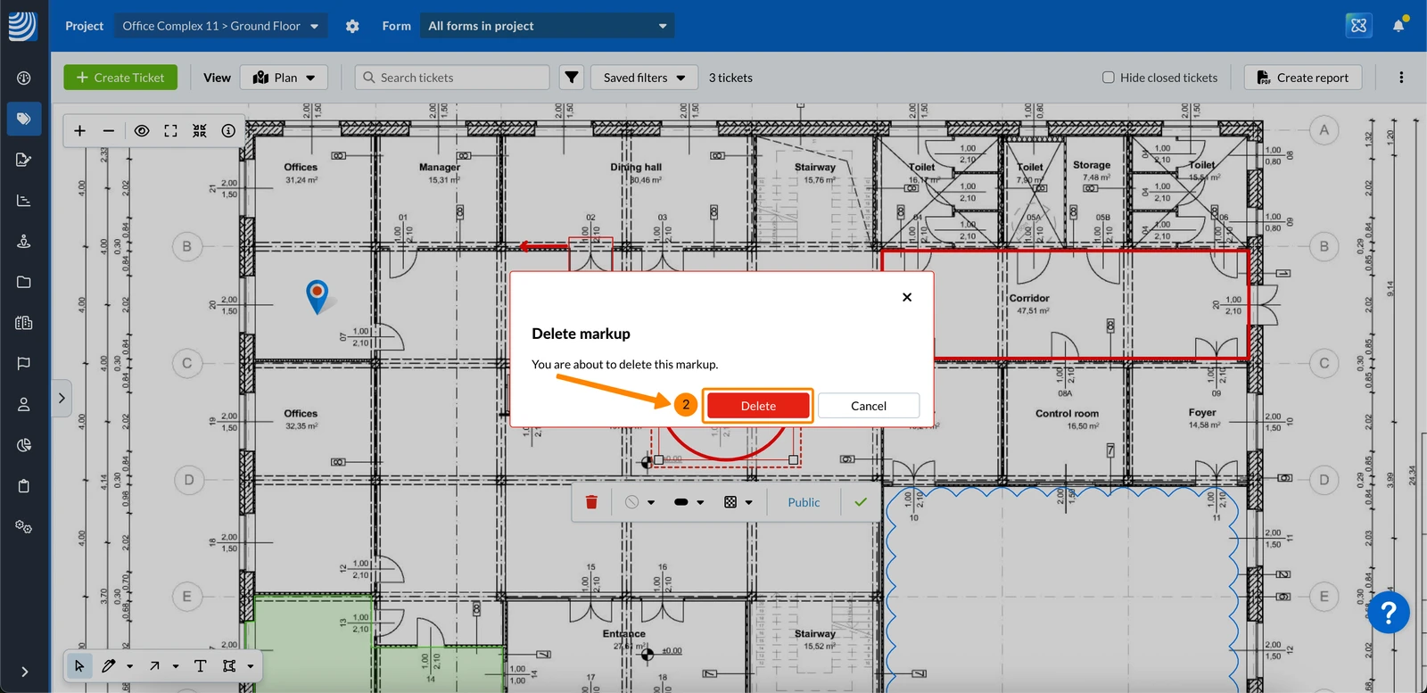Zoom out on the plan with minus
1427x693 pixels.
[109, 131]
